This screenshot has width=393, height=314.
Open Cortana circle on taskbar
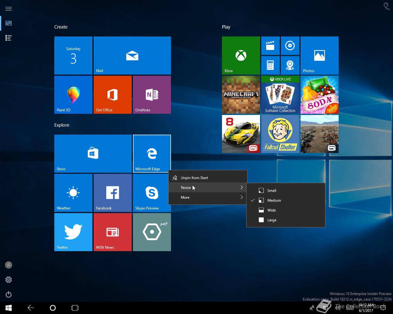pos(53,308)
